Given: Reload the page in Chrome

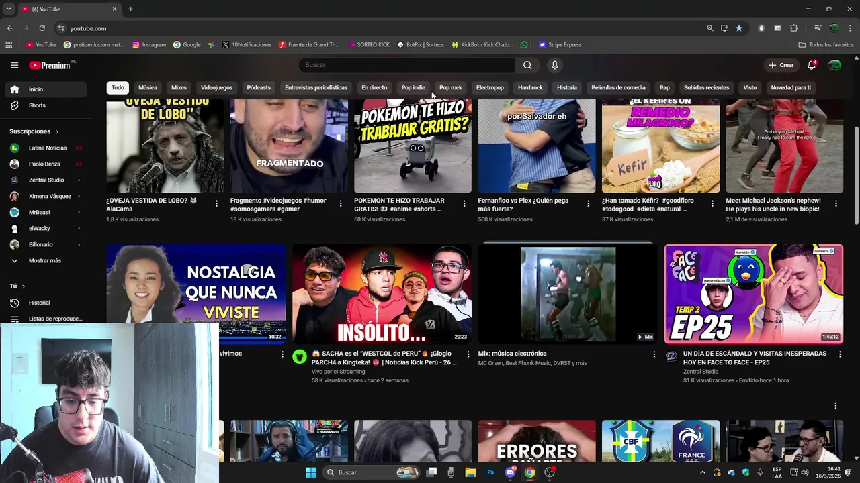Looking at the screenshot, I should (x=42, y=28).
